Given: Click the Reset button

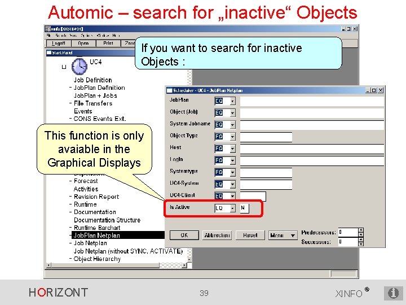Looking at the screenshot, I should [x=250, y=236].
